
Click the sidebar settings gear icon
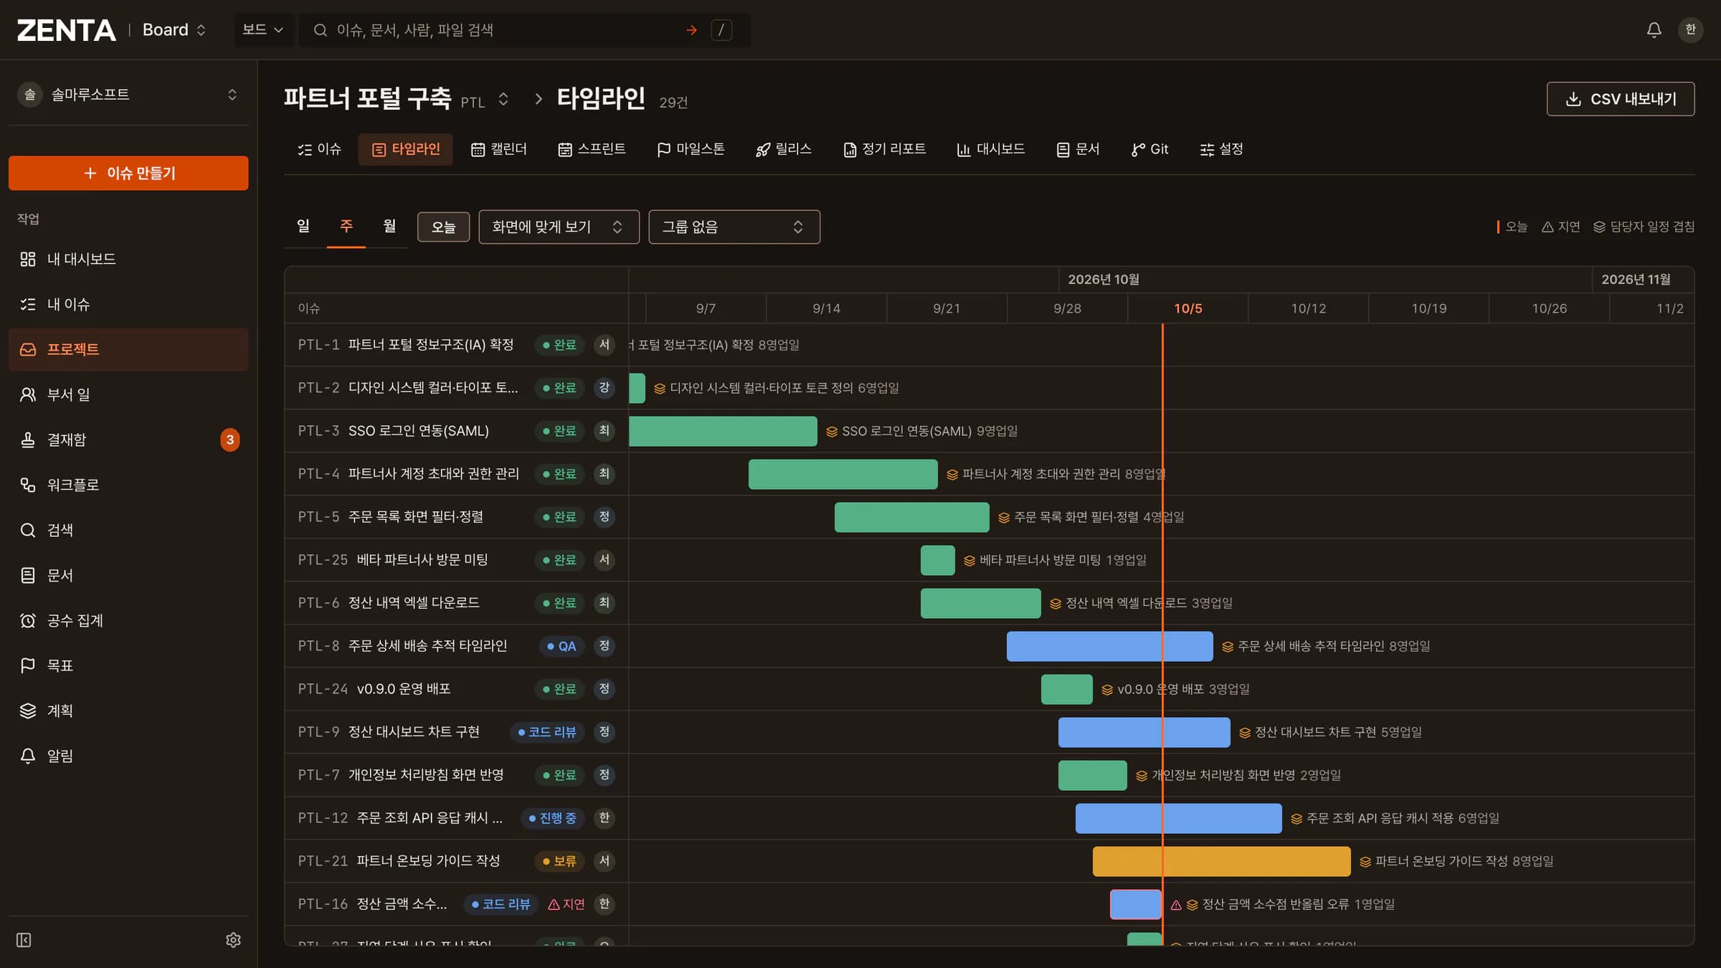click(233, 939)
